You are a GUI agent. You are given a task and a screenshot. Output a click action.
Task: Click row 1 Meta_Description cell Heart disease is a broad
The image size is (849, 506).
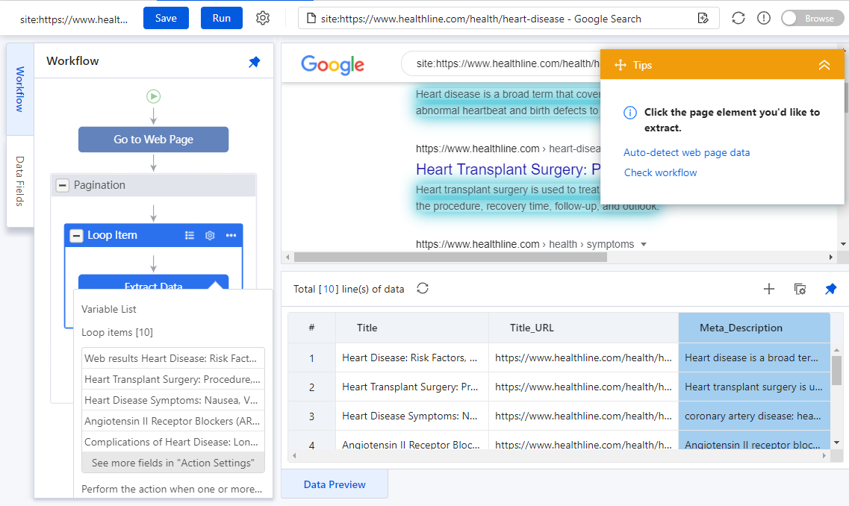click(754, 357)
